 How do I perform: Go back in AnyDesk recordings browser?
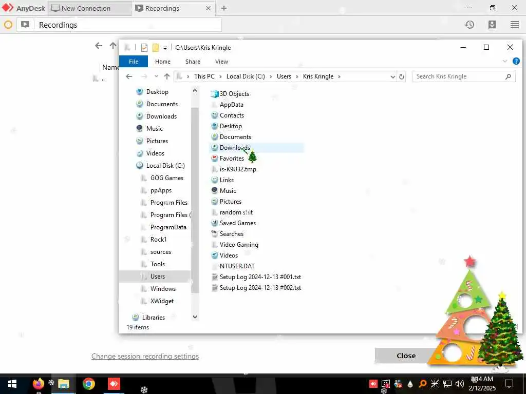98,46
